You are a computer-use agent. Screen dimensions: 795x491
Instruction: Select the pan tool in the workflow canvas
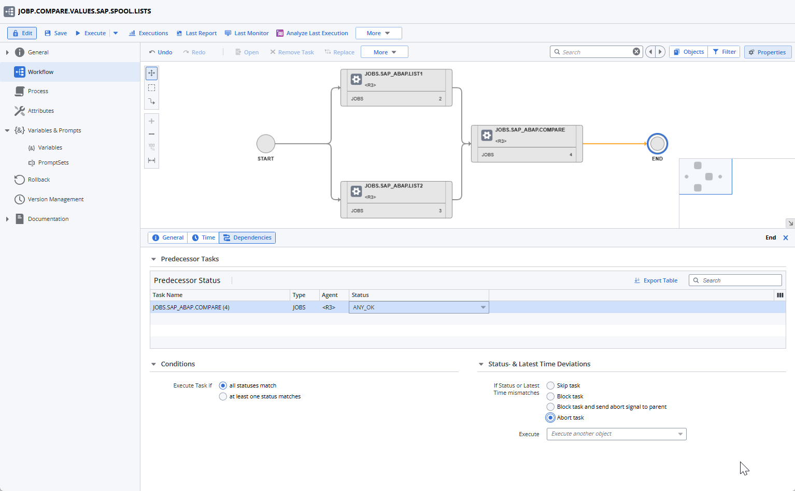tap(151, 73)
